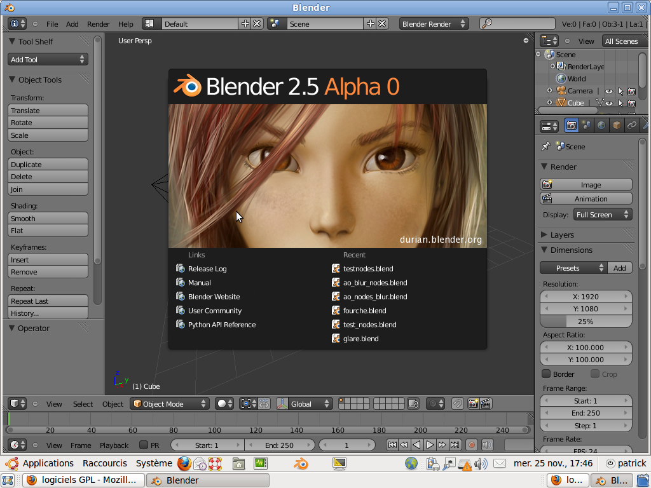Click the OpenGL render animation clapboard icon
The width and height of the screenshot is (651, 488).
485,403
